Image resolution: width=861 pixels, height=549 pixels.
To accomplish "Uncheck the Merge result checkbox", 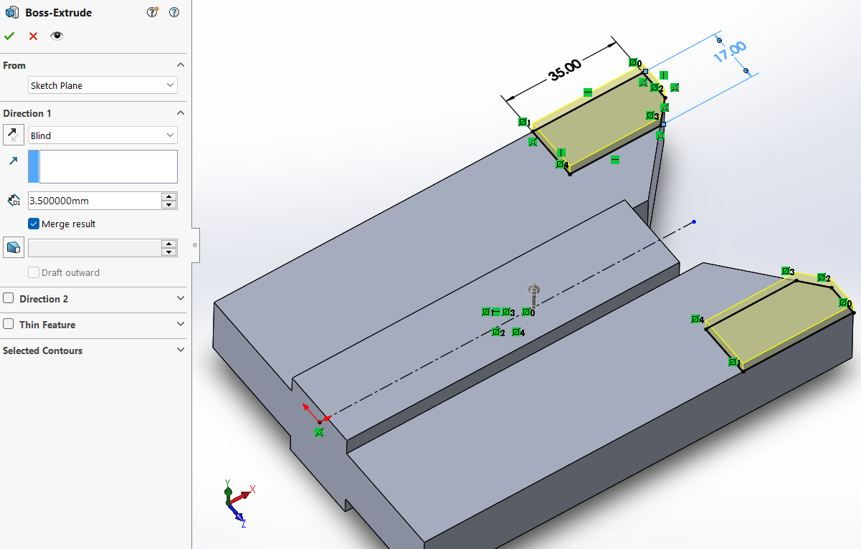I will pyautogui.click(x=34, y=224).
